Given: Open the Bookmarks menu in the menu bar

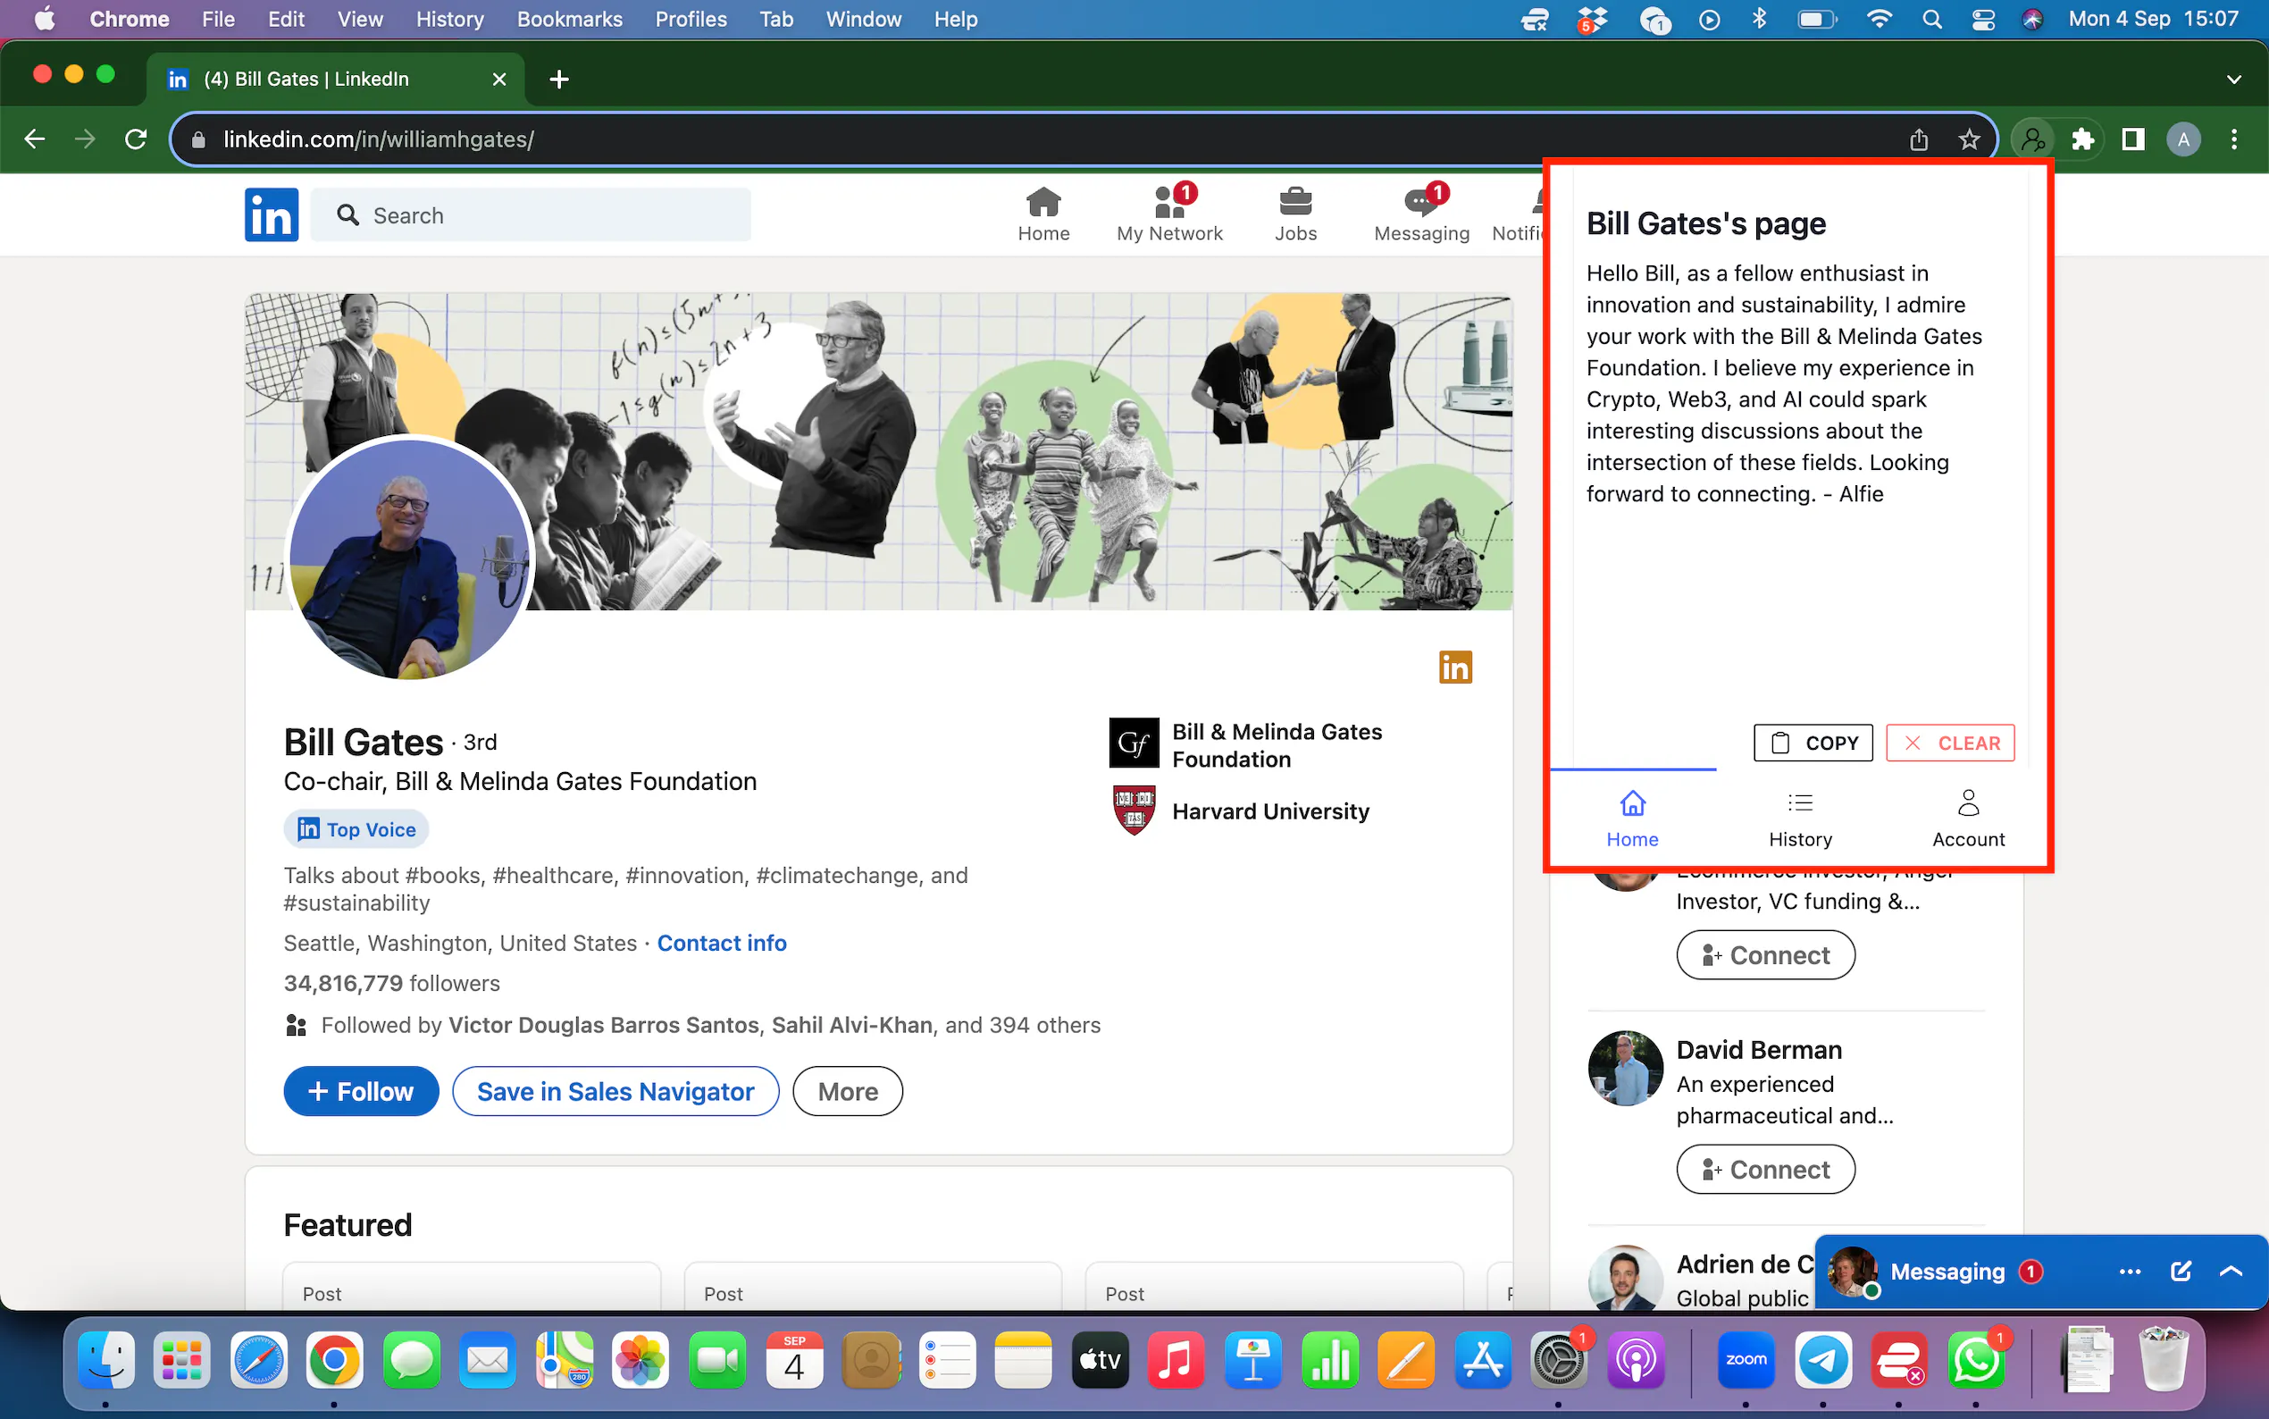Looking at the screenshot, I should 568,20.
